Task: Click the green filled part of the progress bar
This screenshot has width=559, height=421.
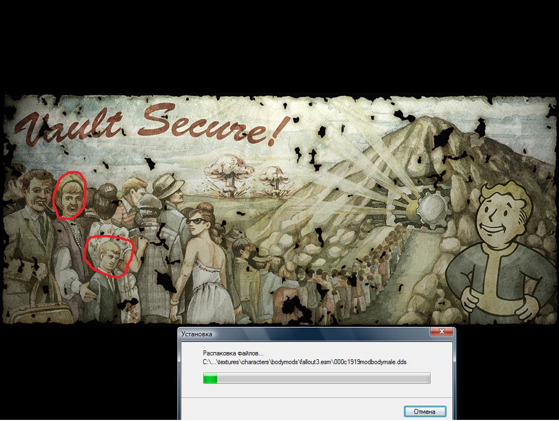Action: [210, 378]
